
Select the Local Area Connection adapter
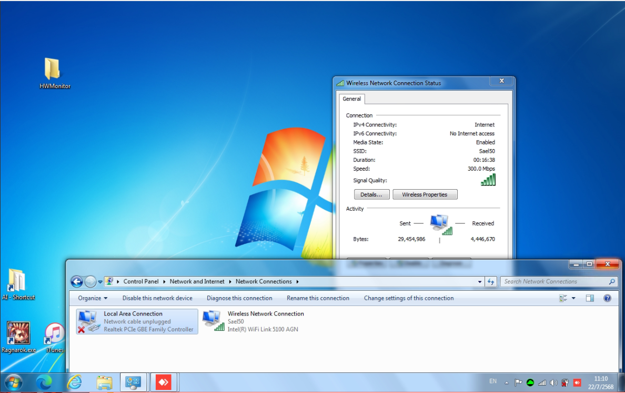coord(137,321)
